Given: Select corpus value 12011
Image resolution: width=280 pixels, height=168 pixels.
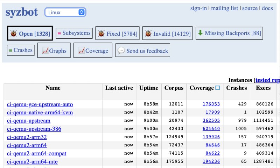Looking at the screenshot, I should (176, 104).
